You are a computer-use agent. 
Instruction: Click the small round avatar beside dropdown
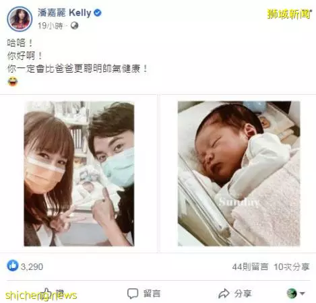click(292, 294)
